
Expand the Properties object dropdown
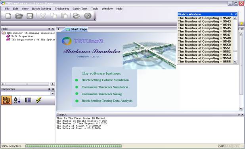click(x=53, y=93)
